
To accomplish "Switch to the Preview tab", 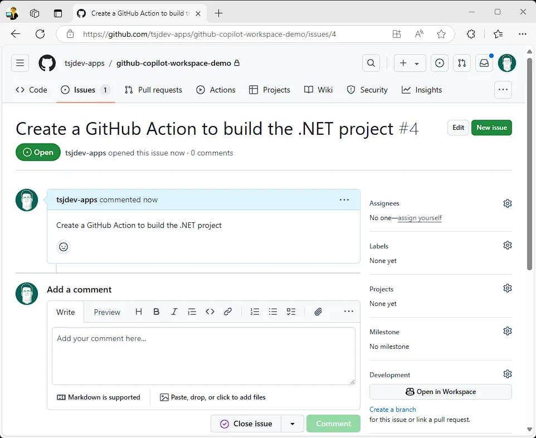I will click(107, 312).
